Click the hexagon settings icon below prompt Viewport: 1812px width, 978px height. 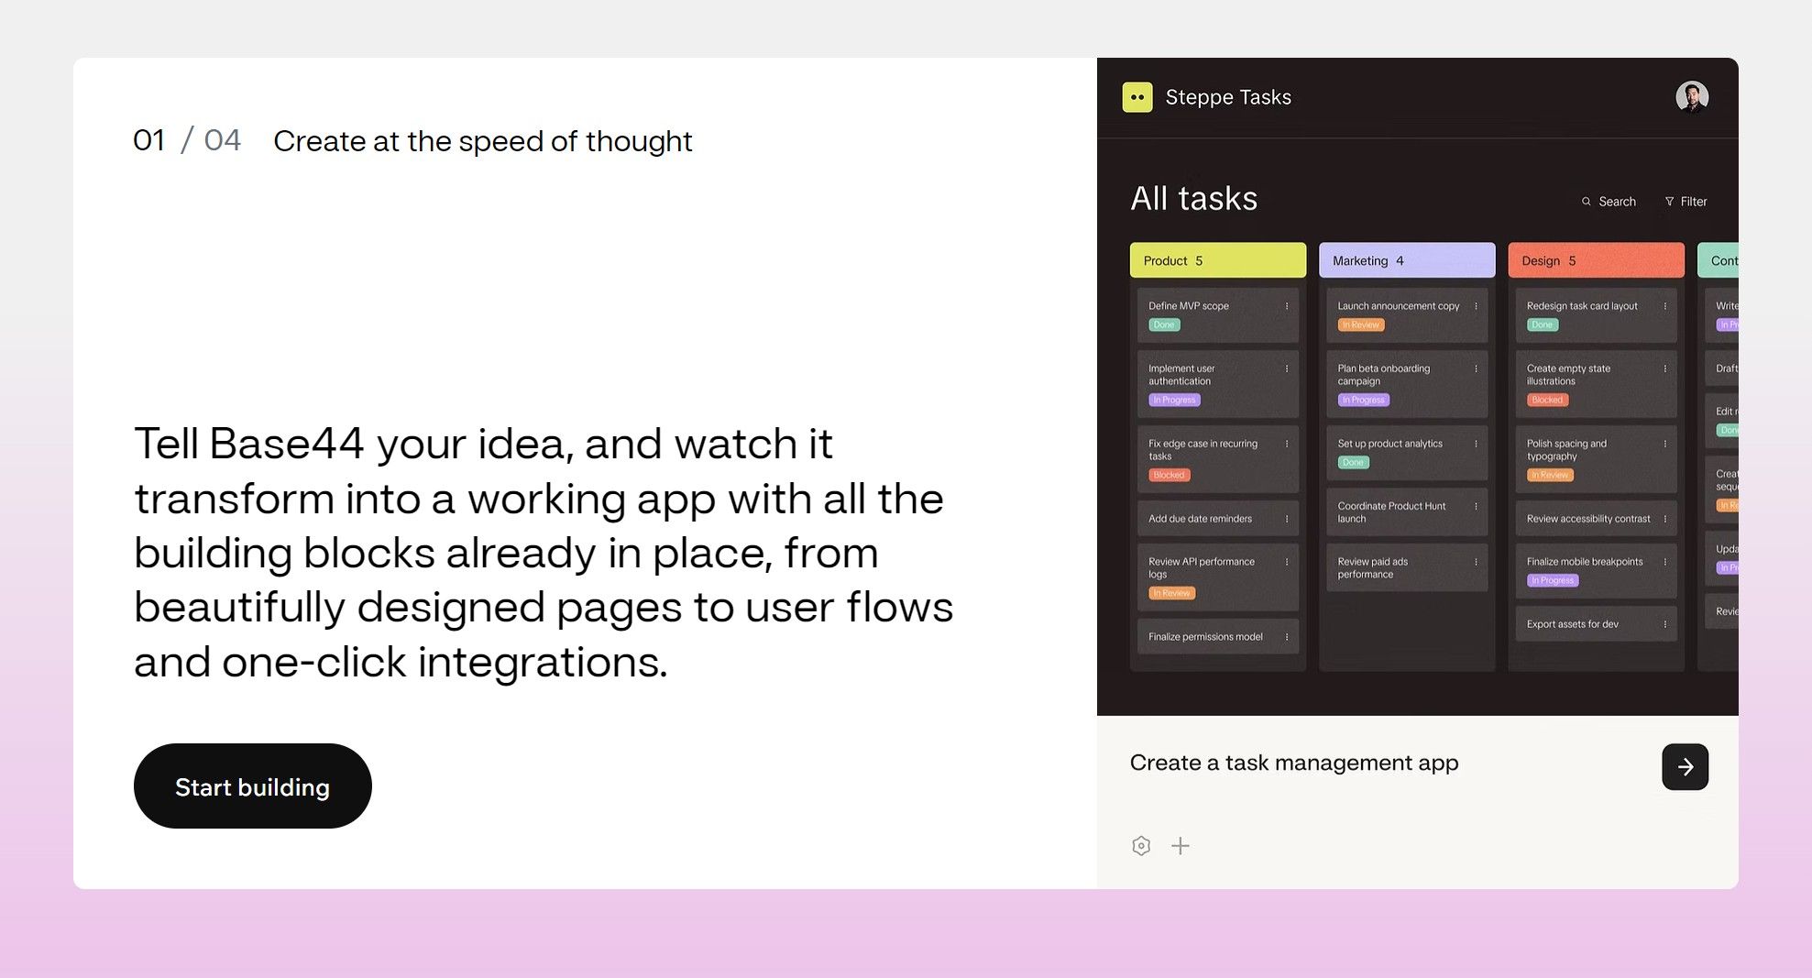point(1141,846)
